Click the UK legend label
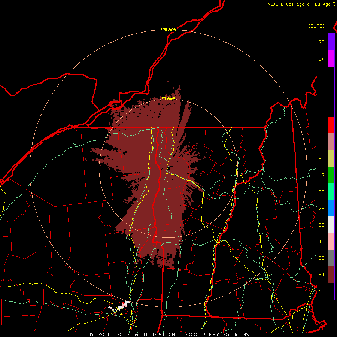337x337 pixels. (x=321, y=59)
